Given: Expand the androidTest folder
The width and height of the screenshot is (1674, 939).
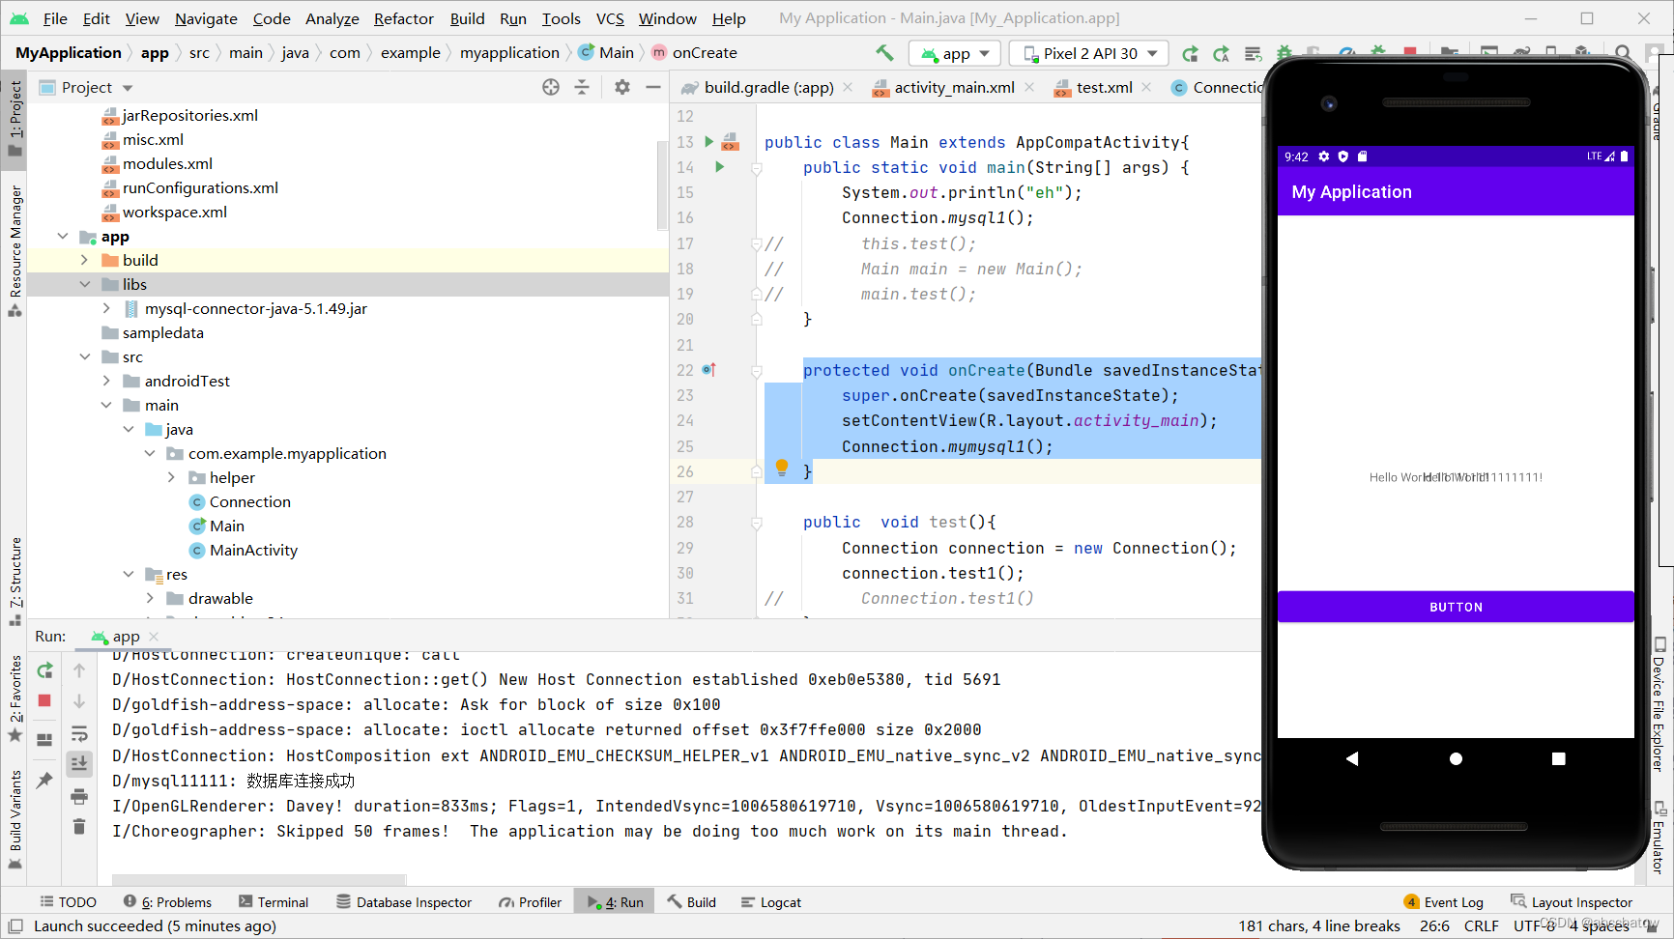Looking at the screenshot, I should coord(106,382).
